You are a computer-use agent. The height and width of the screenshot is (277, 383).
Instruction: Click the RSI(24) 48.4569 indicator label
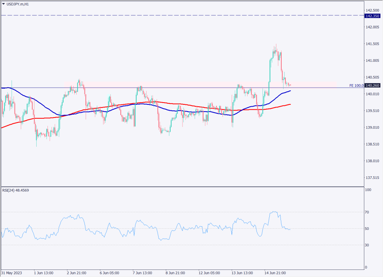click(15, 190)
